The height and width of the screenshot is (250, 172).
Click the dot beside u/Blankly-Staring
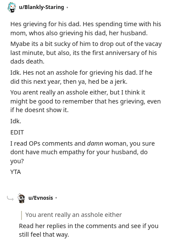pos(67,7)
